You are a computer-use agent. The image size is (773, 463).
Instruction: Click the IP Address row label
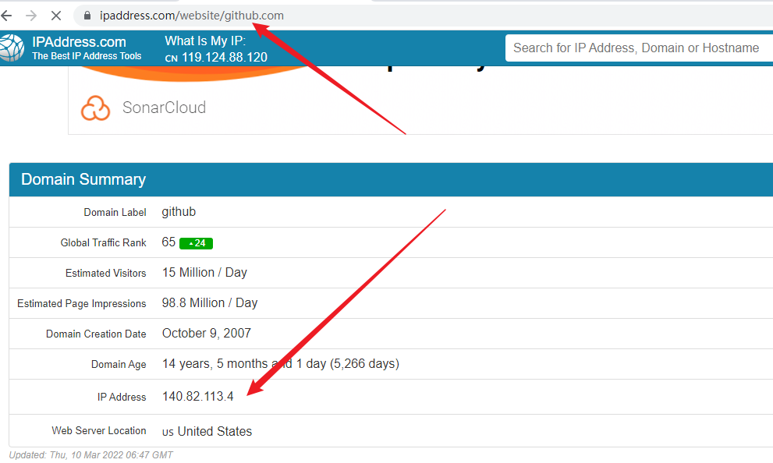tap(122, 397)
